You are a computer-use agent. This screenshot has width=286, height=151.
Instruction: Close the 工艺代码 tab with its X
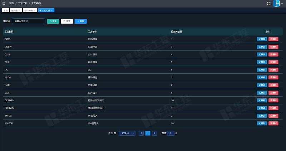click(52, 11)
